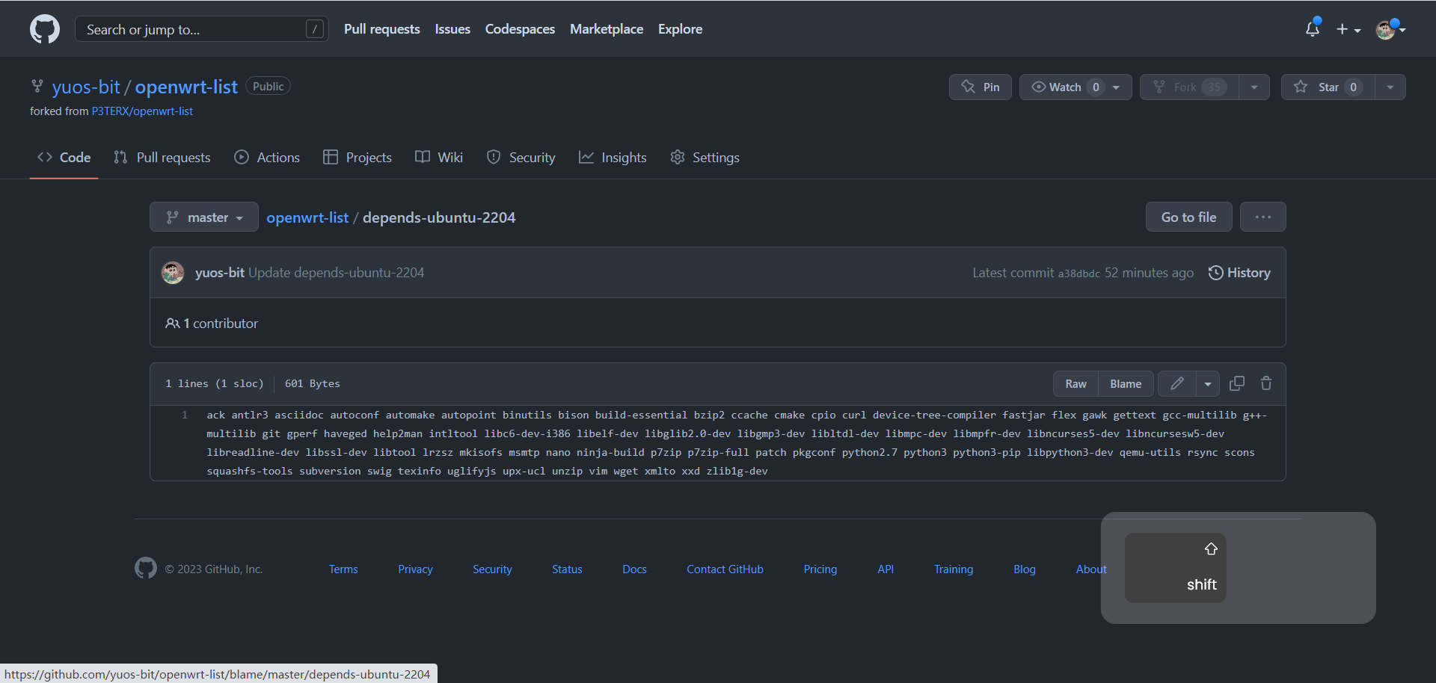Switch to the Code tab

(64, 158)
